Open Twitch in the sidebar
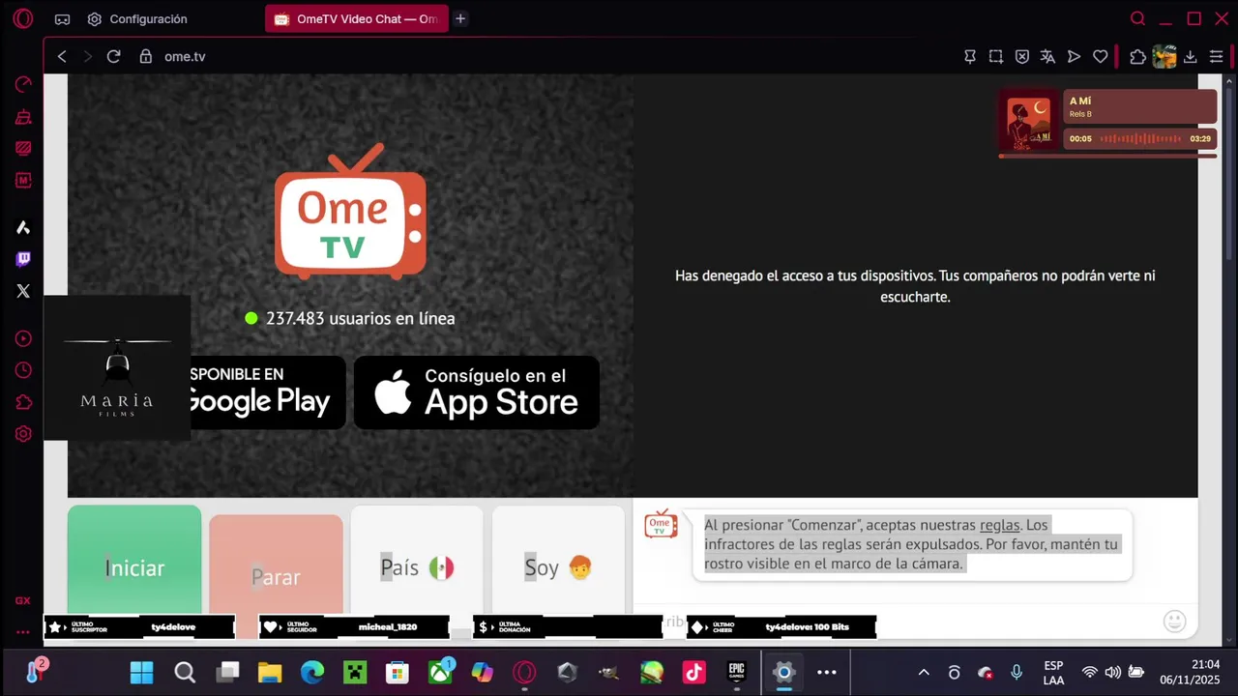The image size is (1238, 696). pos(23,259)
